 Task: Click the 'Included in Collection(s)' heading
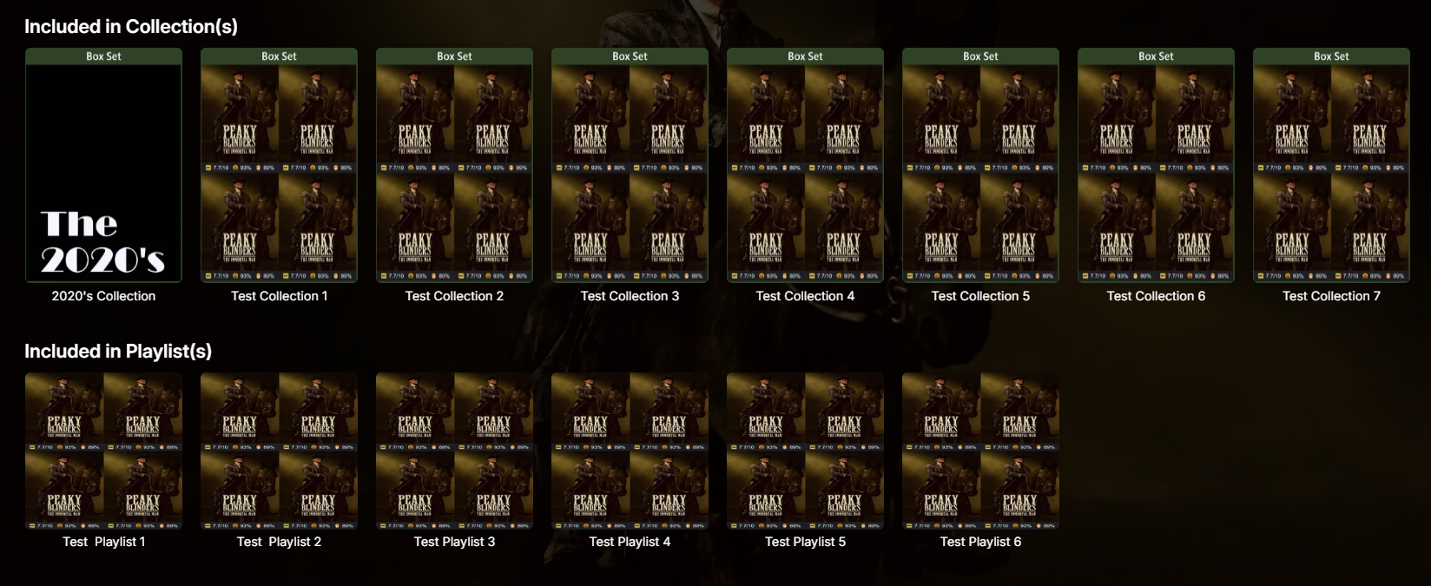(131, 27)
